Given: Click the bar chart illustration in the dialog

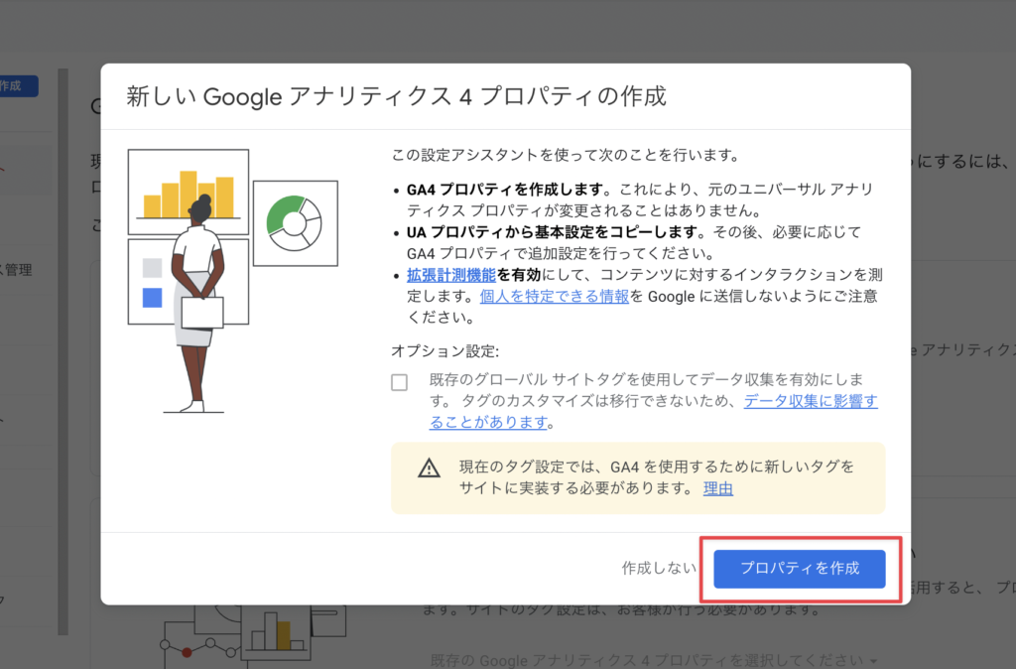Looking at the screenshot, I should 188,192.
